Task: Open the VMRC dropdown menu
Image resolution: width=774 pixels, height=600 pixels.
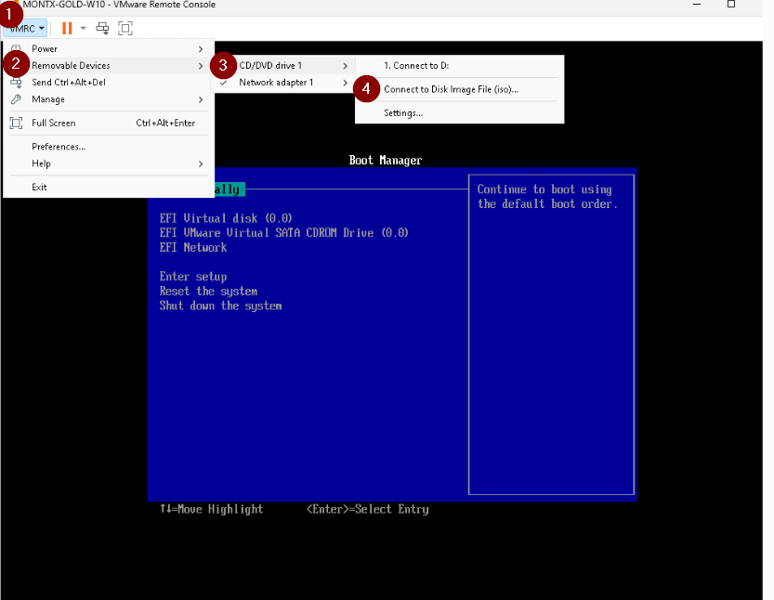Action: click(x=28, y=29)
